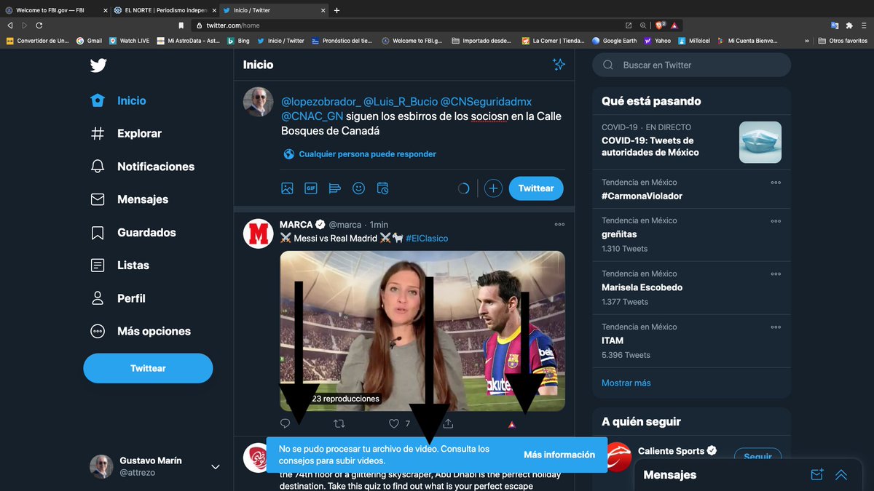Play the MARCA Messi video thumbnail
Viewport: 874px width, 491px height.
click(x=422, y=331)
